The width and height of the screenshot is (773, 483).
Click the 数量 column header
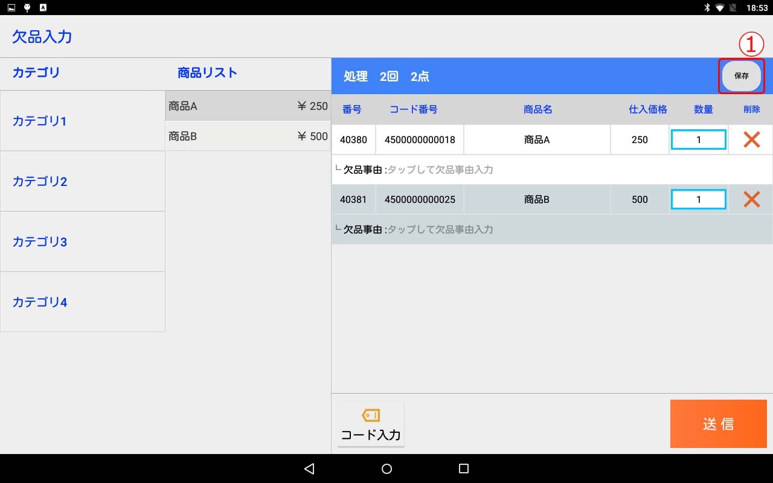tap(704, 109)
